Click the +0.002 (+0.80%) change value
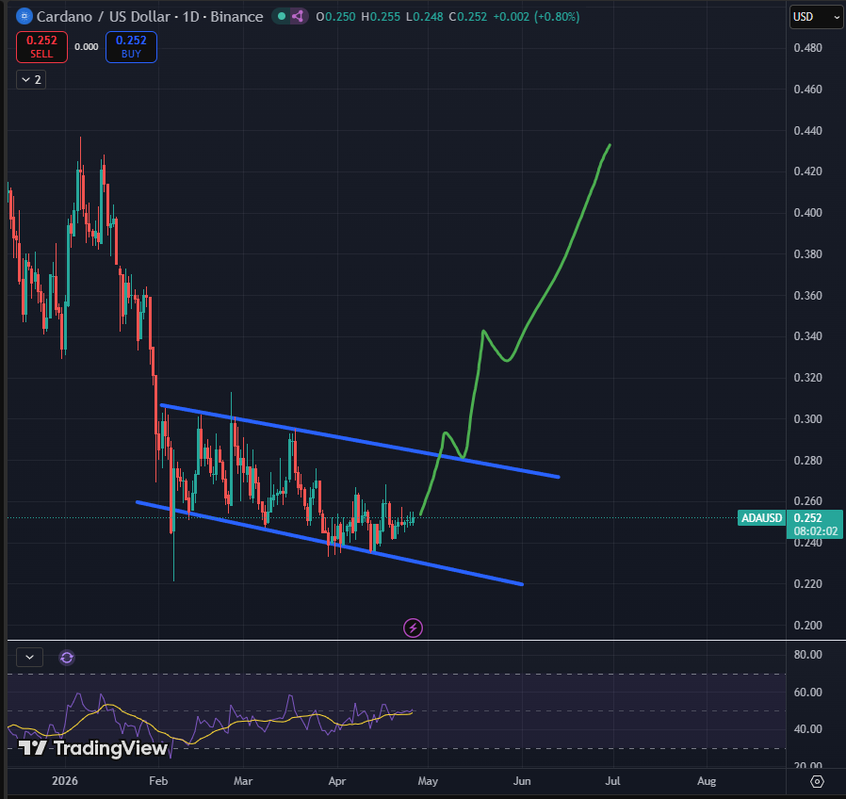The image size is (846, 799). click(x=536, y=17)
